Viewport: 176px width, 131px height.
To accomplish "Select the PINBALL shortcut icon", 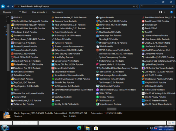I will pos(12,18).
